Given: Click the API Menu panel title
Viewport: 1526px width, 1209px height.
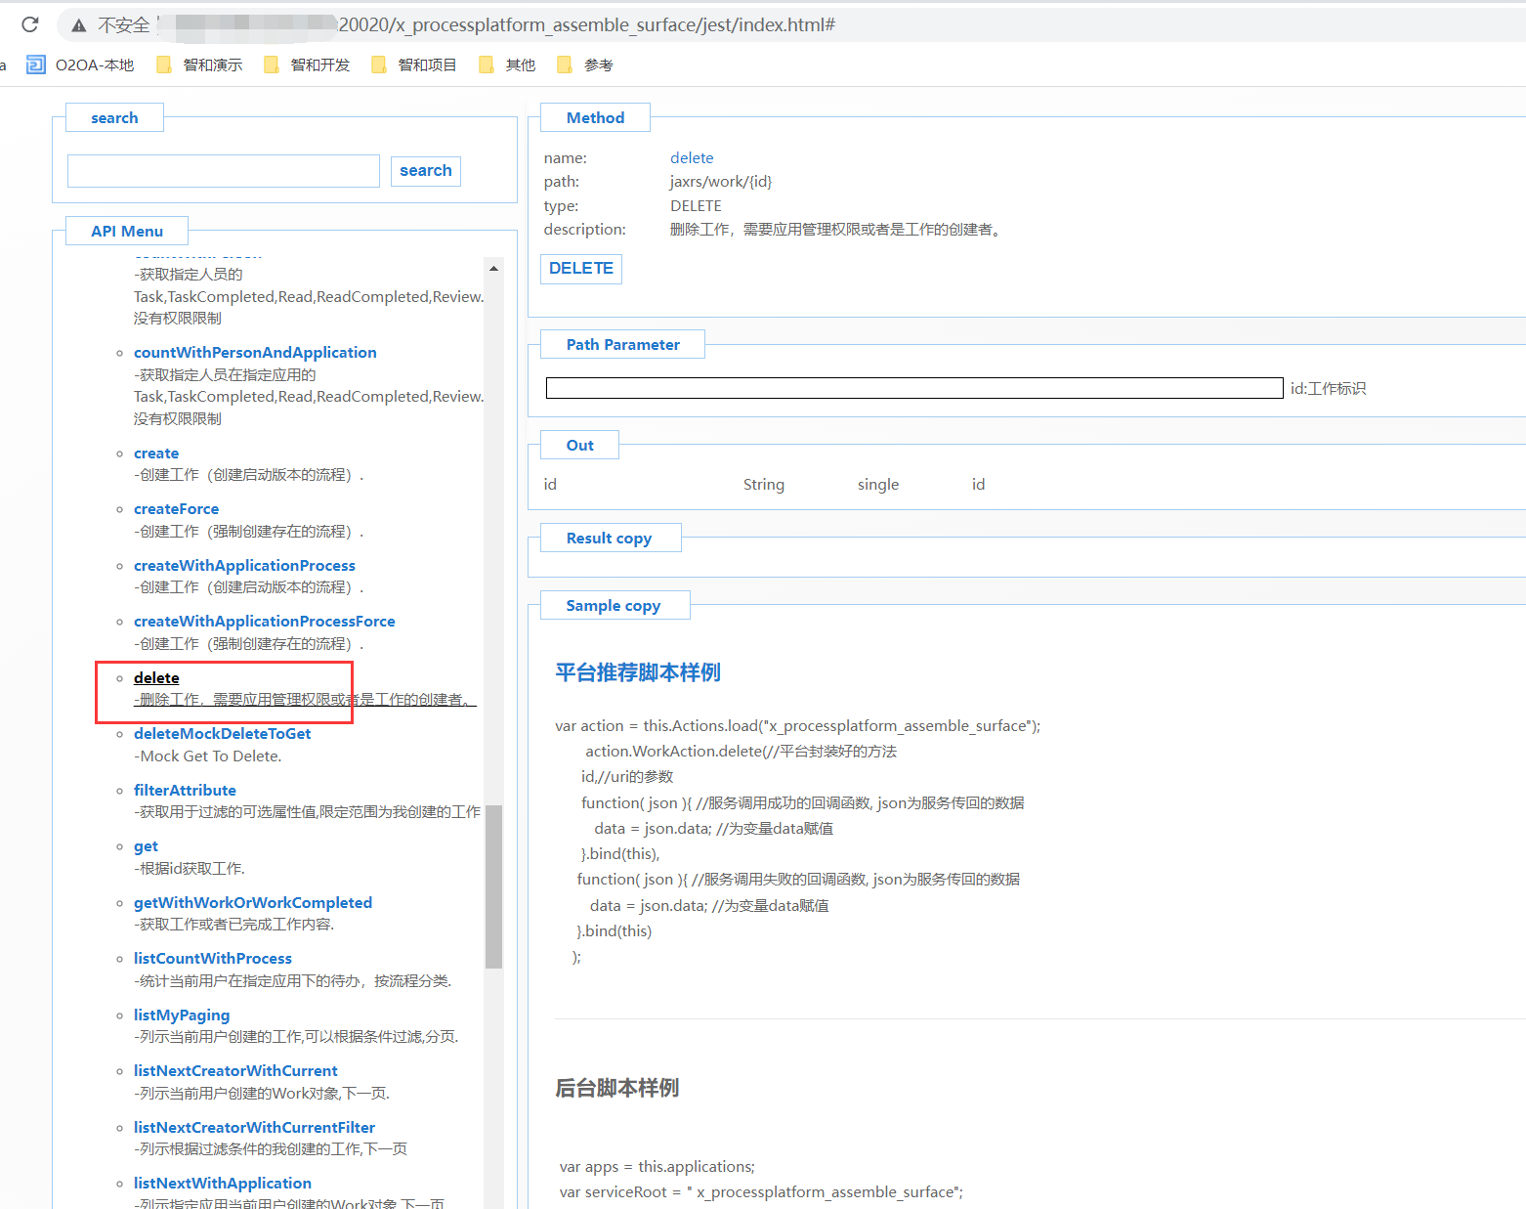Looking at the screenshot, I should click(127, 231).
